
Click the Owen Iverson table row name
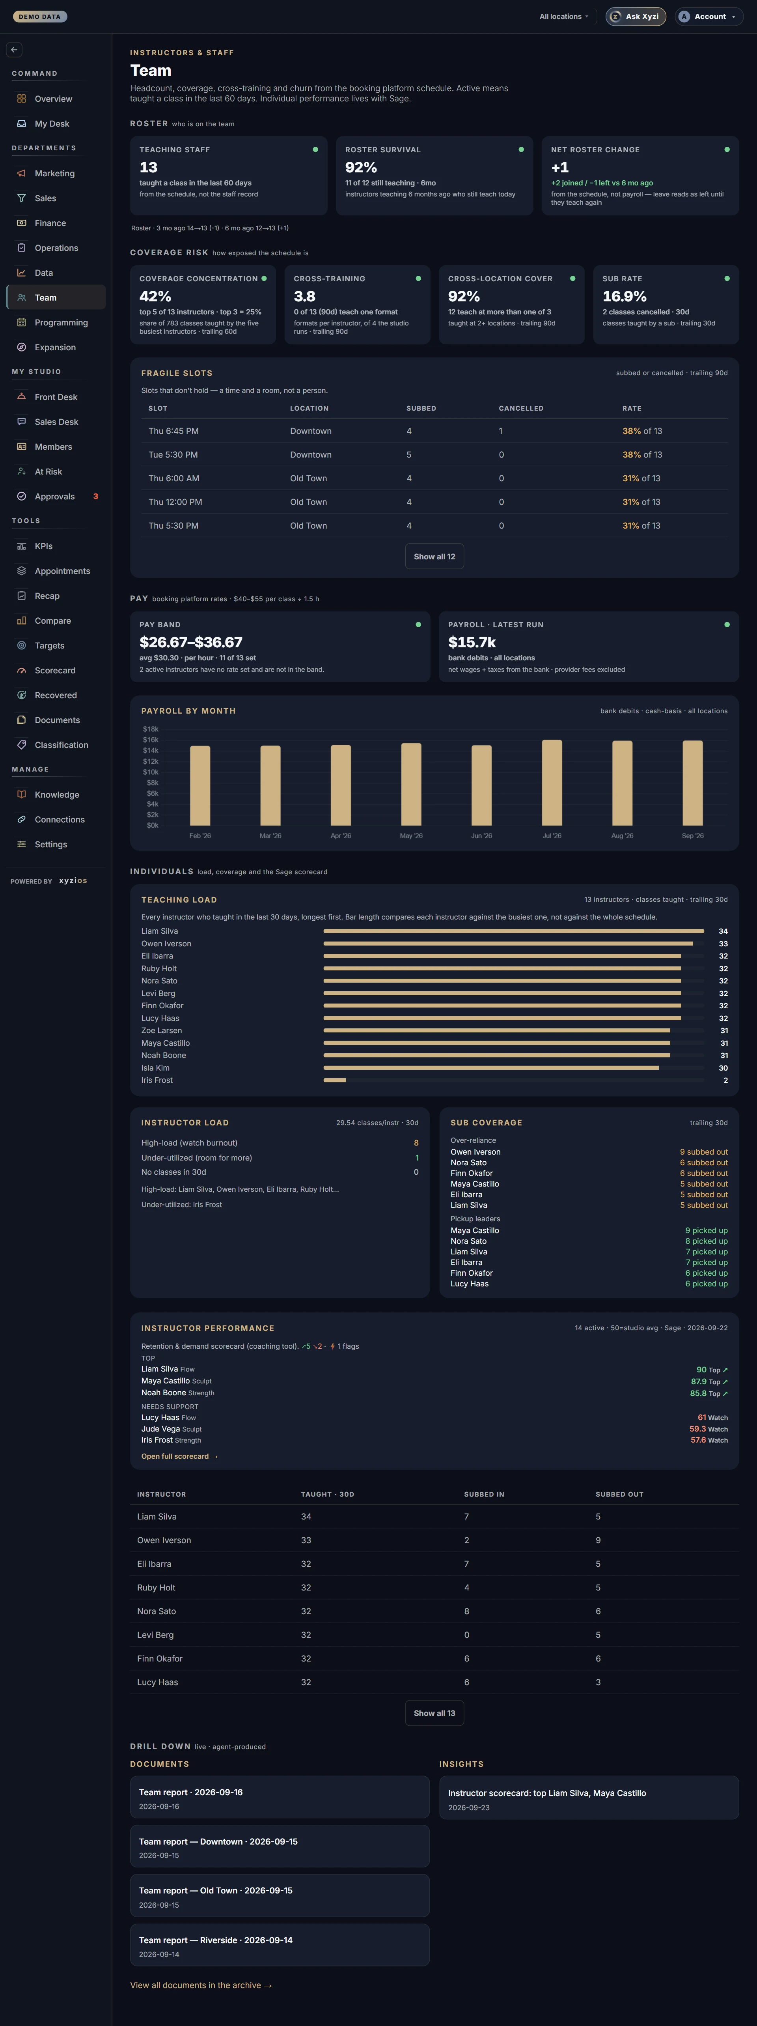[164, 1540]
